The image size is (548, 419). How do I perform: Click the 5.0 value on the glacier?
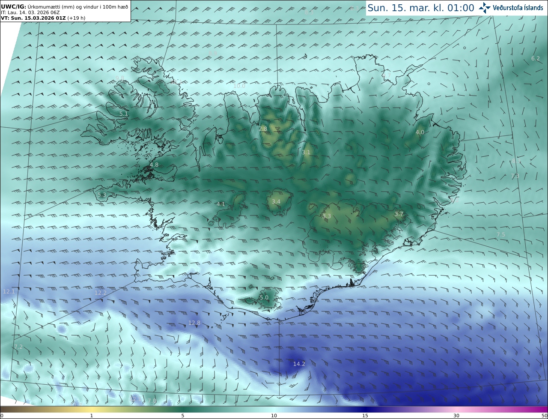(x=264, y=297)
